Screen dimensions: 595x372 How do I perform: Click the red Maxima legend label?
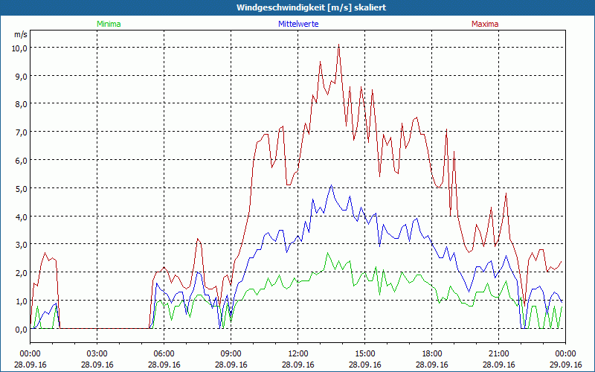pos(485,24)
